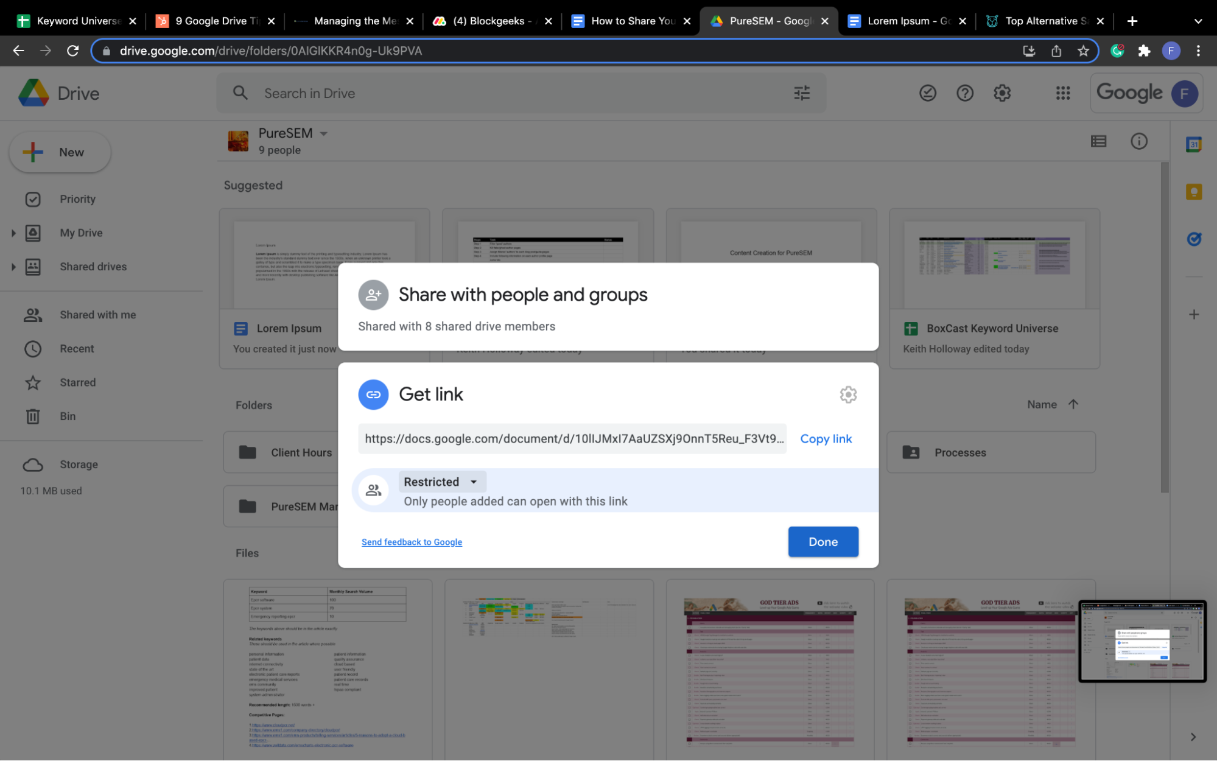Image resolution: width=1217 pixels, height=761 pixels.
Task: Expand the Restricted access dropdown
Action: (438, 482)
